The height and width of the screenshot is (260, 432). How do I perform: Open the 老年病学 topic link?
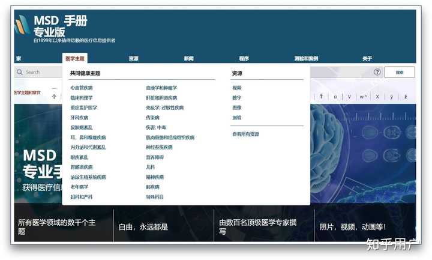pyautogui.click(x=79, y=187)
